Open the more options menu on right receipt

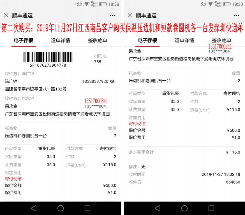[x=236, y=15]
